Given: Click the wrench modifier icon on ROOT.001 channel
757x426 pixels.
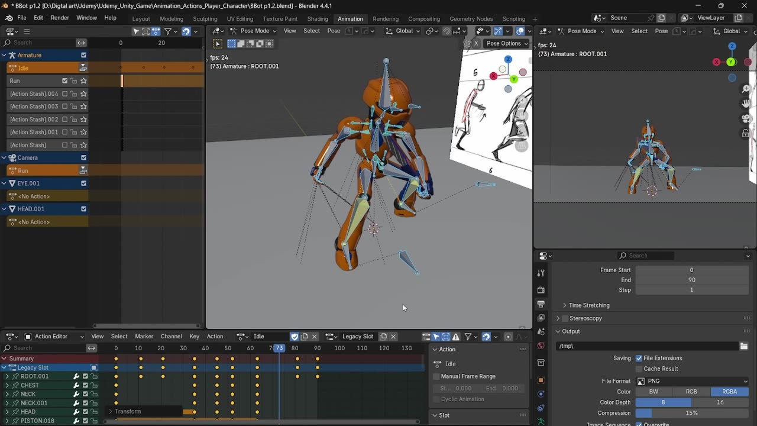Looking at the screenshot, I should point(76,376).
